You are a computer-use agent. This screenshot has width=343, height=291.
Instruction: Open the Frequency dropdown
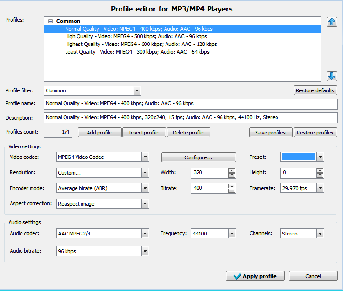point(232,234)
